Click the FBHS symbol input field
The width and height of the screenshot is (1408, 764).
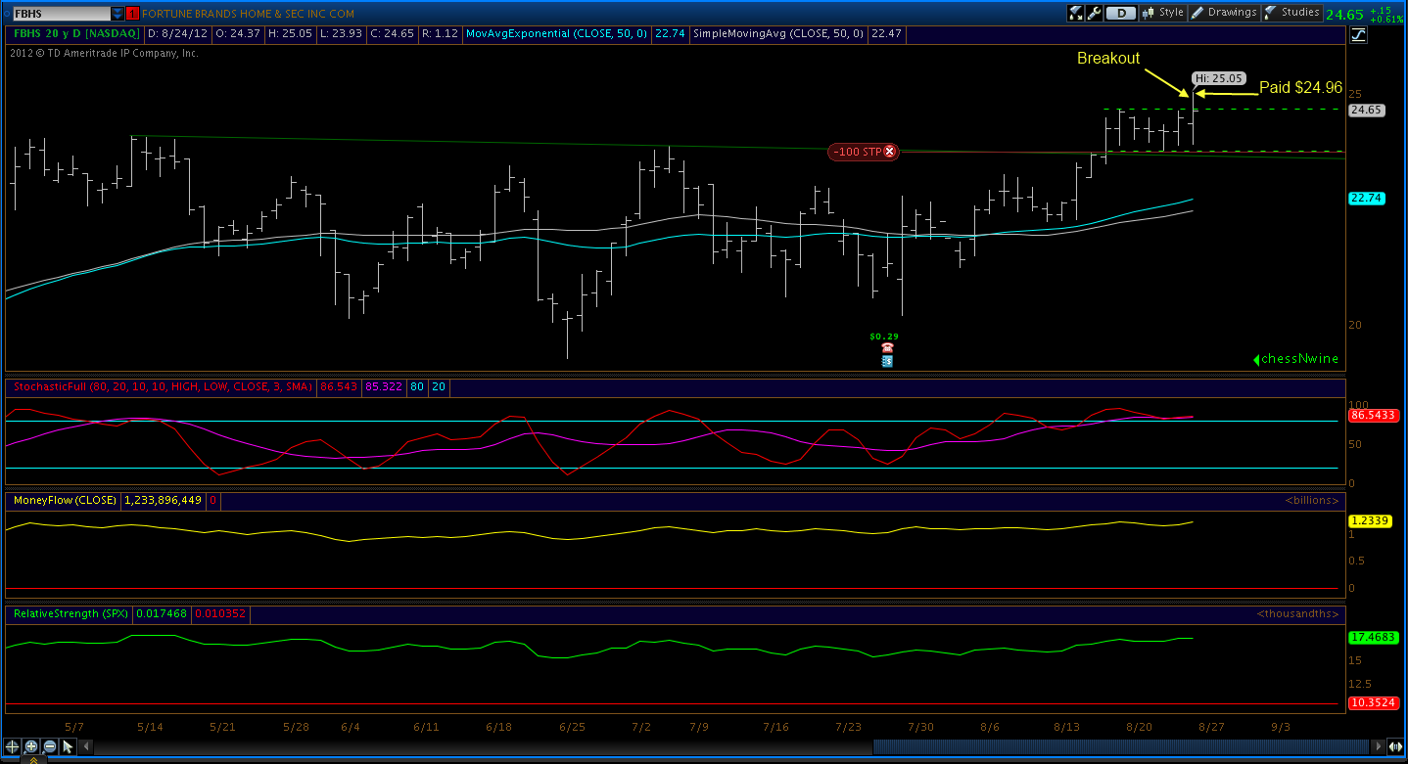pyautogui.click(x=60, y=14)
